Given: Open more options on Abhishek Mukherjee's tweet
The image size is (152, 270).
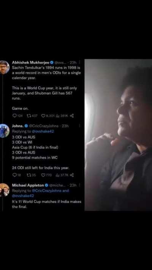Looking at the screenshot, I should tap(80, 62).
